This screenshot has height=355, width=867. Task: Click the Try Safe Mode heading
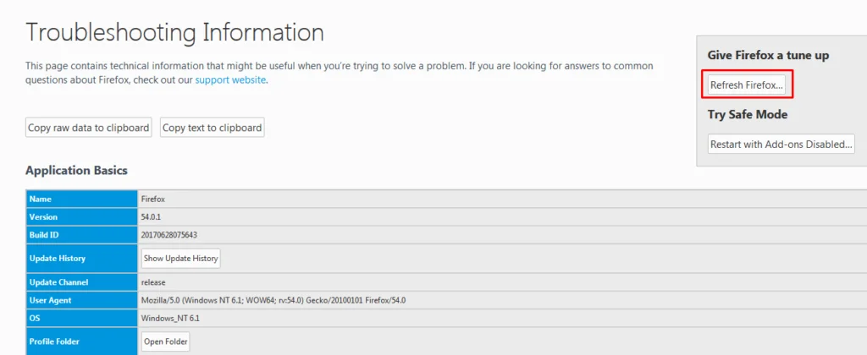[748, 114]
